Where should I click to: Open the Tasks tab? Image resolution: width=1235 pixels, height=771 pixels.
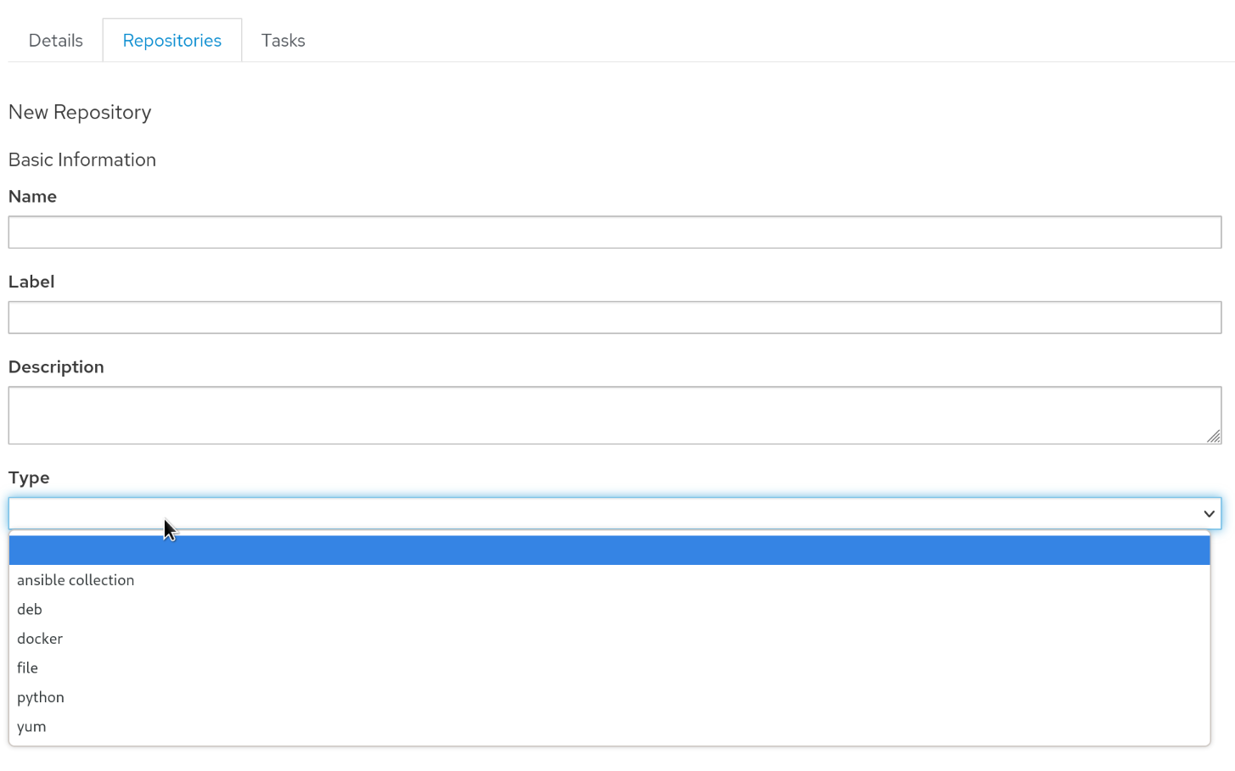283,40
